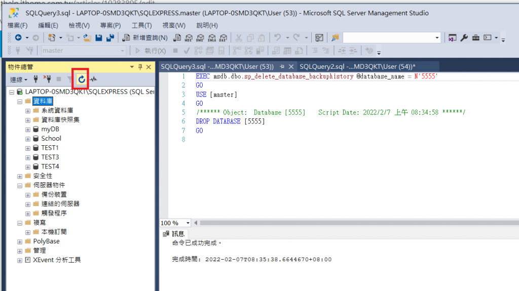Select the TEST3 database
The height and width of the screenshot is (291, 519).
coord(50,157)
